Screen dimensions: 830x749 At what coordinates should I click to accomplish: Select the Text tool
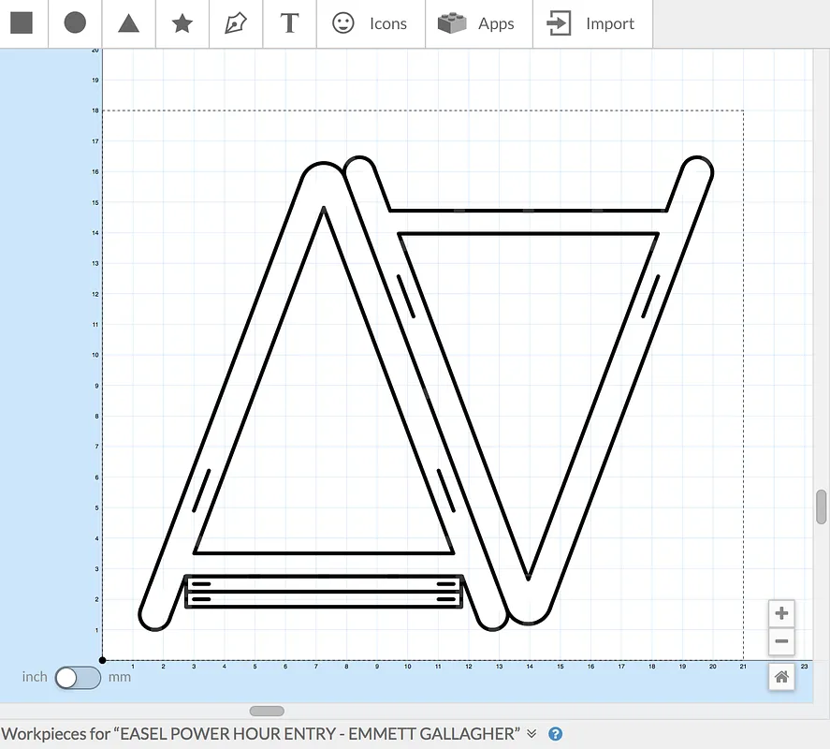290,23
